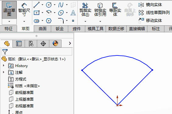Screen dimensions: 172x114
Task: Open the Spline tool dropdown arrow
Action: pyautogui.click(x=67, y=5)
